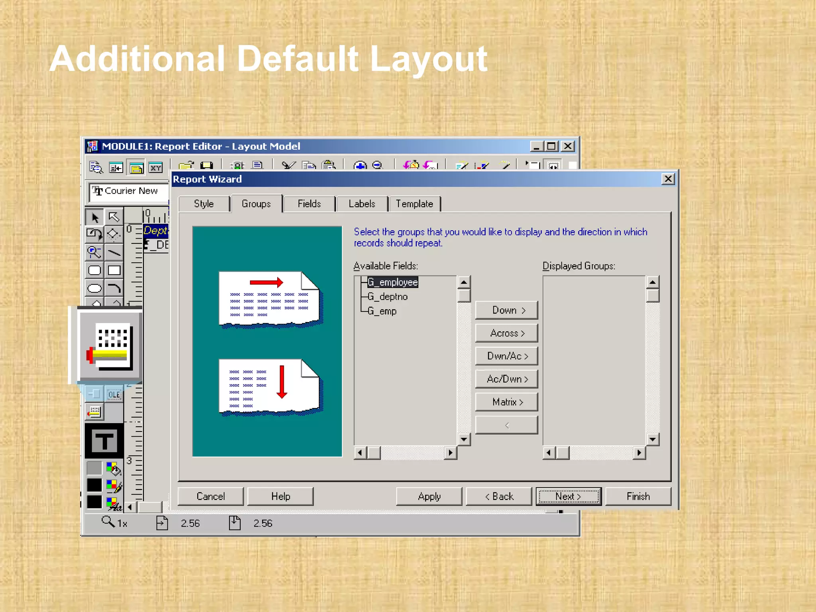Click the gray fill color swatch
Image resolution: width=816 pixels, height=612 pixels.
coord(94,468)
